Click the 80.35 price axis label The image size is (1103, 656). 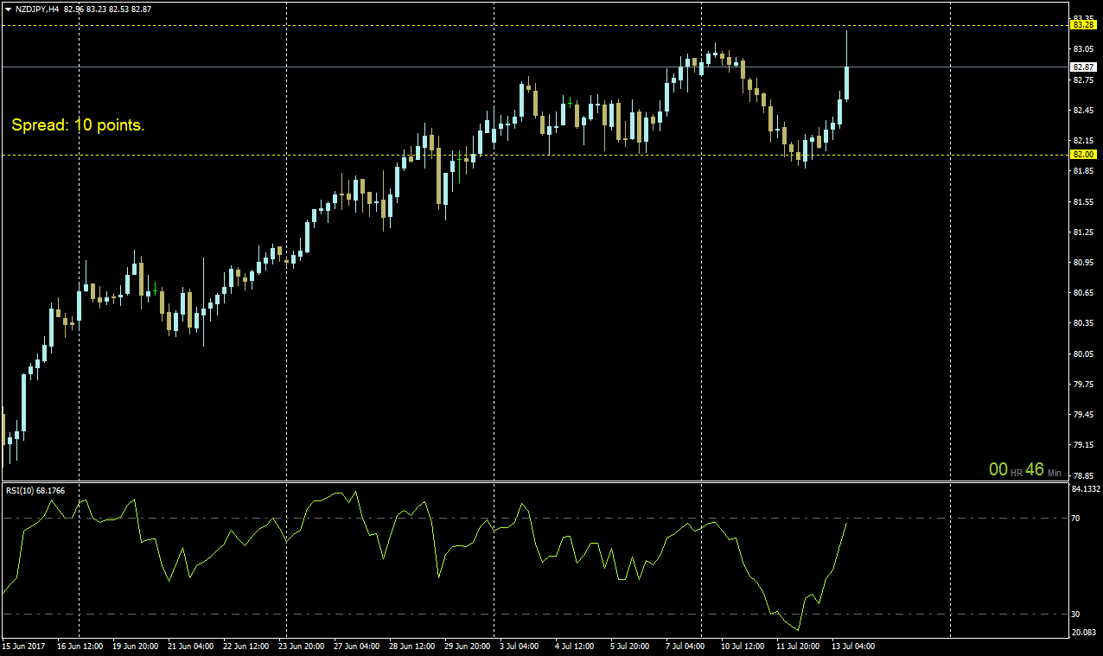[1081, 322]
